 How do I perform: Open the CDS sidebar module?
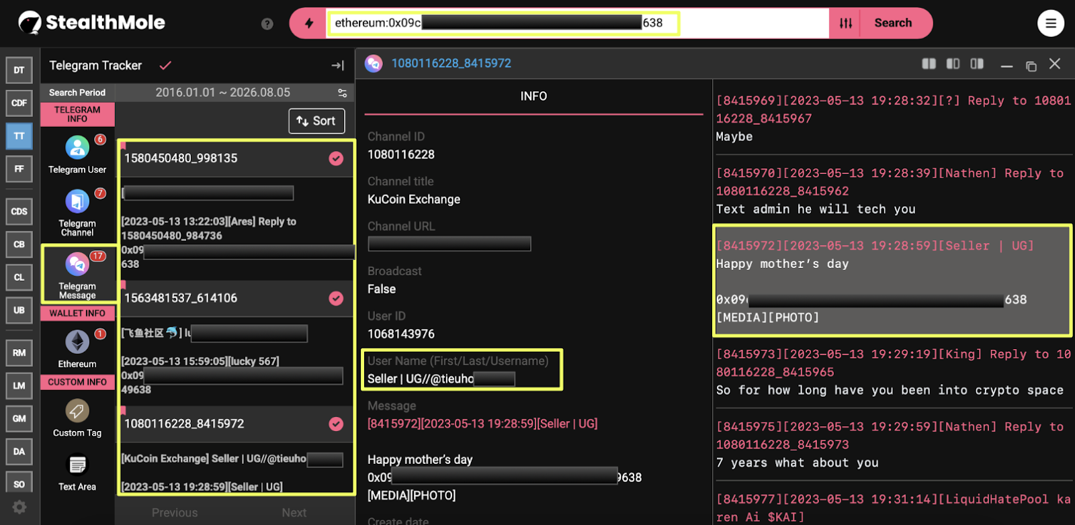coord(19,211)
